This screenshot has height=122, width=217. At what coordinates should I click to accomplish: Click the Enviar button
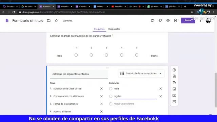point(188,20)
